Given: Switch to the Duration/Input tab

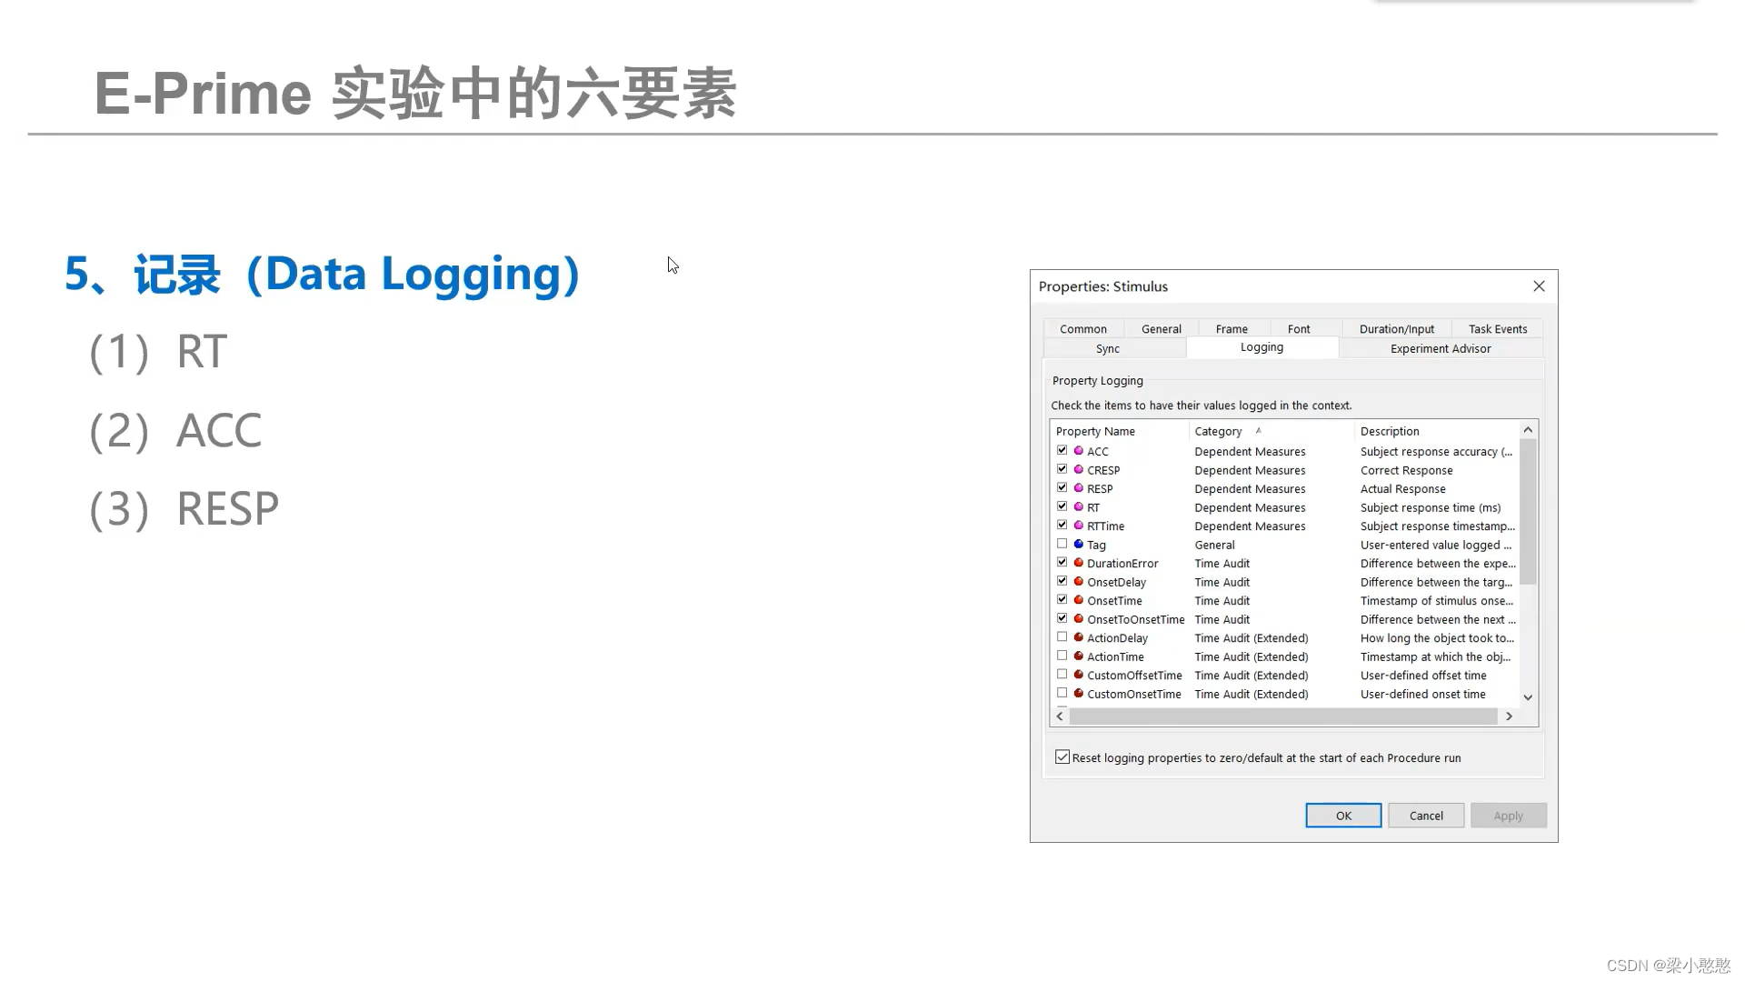Looking at the screenshot, I should [x=1396, y=329].
